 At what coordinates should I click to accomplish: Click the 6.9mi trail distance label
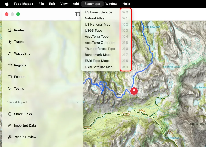(x=142, y=111)
